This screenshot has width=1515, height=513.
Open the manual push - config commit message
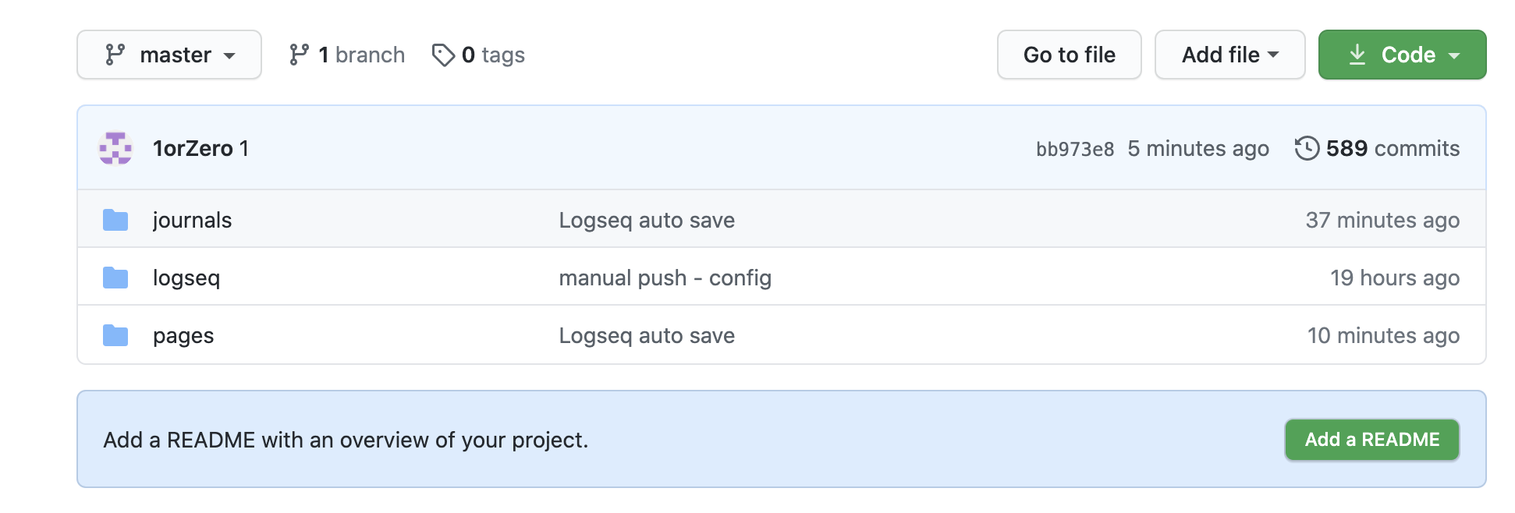pyautogui.click(x=665, y=278)
